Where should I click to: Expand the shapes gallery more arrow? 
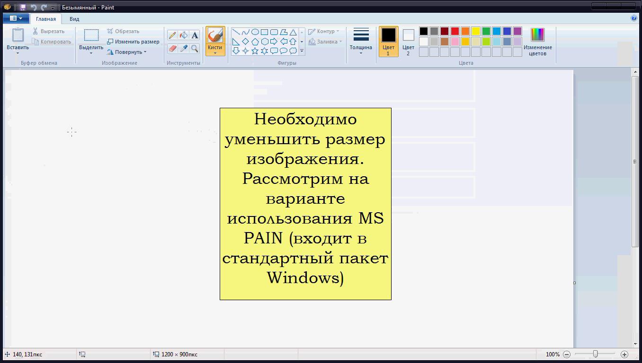(x=302, y=51)
